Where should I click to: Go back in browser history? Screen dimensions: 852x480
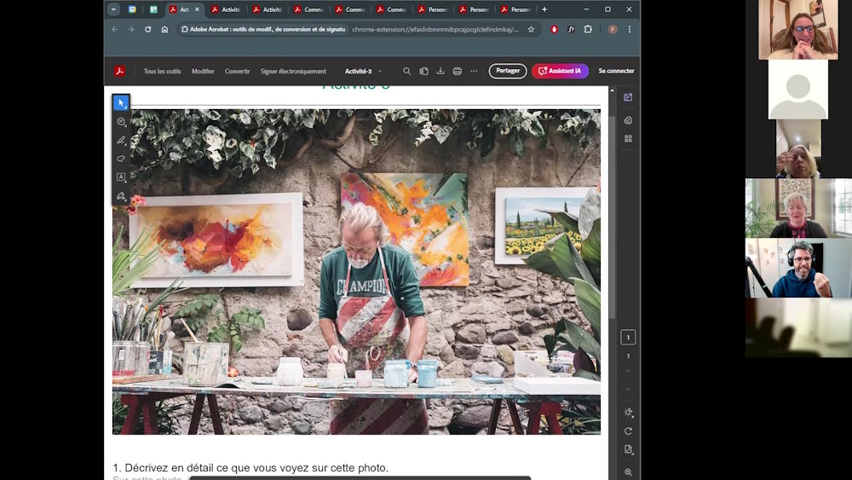pos(115,29)
